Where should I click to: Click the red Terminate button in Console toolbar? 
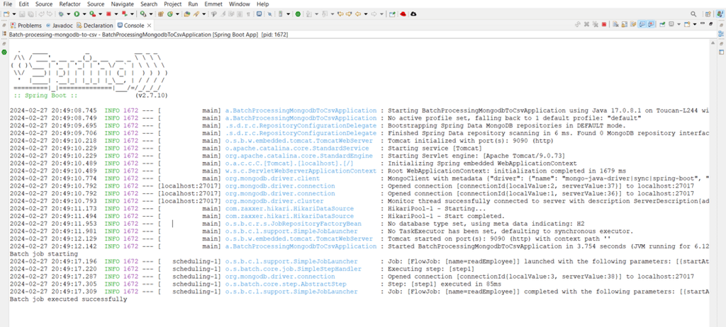604,24
